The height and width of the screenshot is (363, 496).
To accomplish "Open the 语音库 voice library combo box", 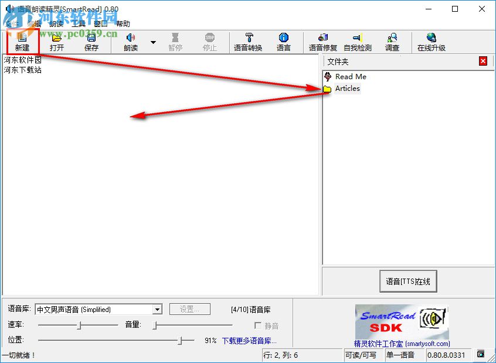I will pyautogui.click(x=157, y=308).
